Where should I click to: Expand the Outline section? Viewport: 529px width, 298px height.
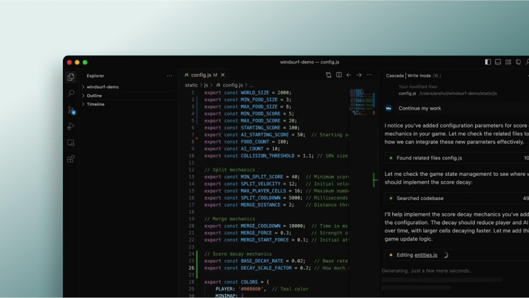tap(94, 96)
